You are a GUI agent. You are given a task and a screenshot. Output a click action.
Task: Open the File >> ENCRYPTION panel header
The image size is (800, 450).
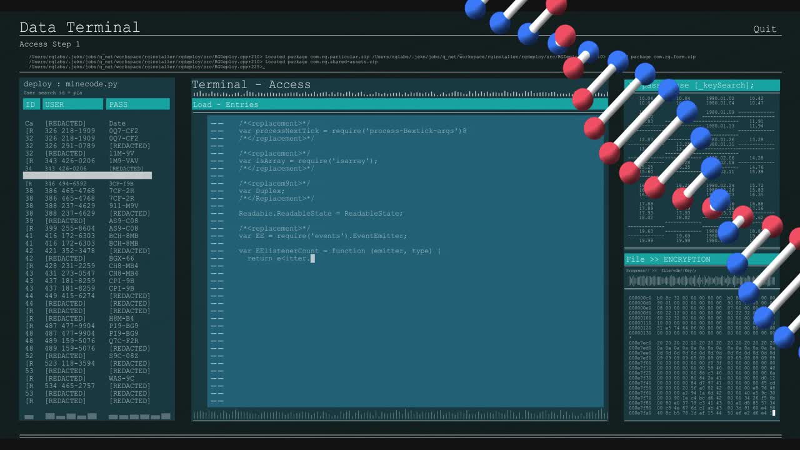pos(702,259)
